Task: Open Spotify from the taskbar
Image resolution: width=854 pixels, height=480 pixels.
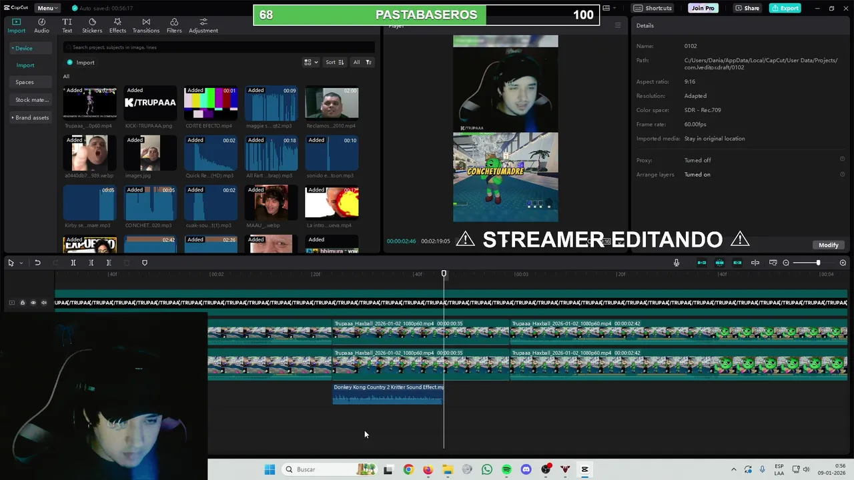Action: 506,469
